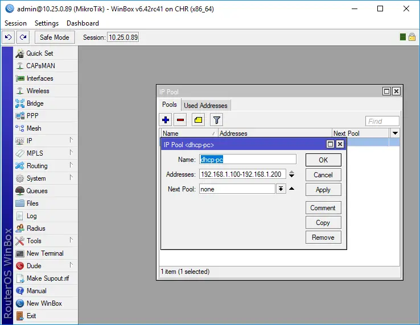Viewport: 420px width, 325px height.
Task: Expand Dude submenu arrow
Action: point(71,265)
